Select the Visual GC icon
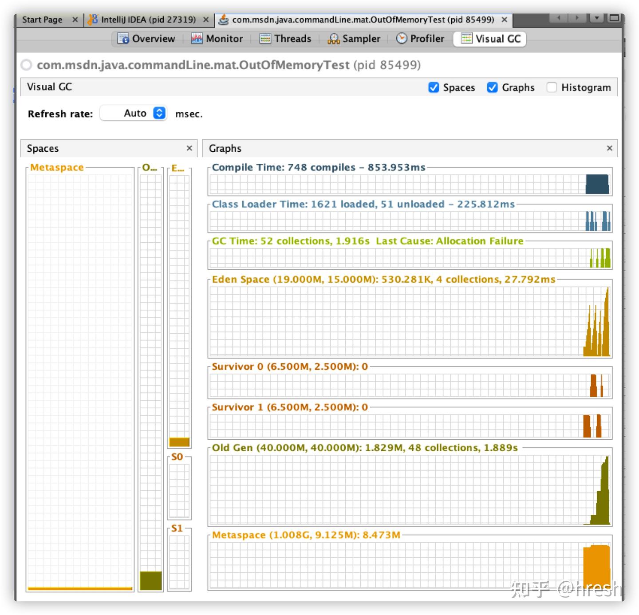Viewport: 639px width, 615px height. click(466, 39)
